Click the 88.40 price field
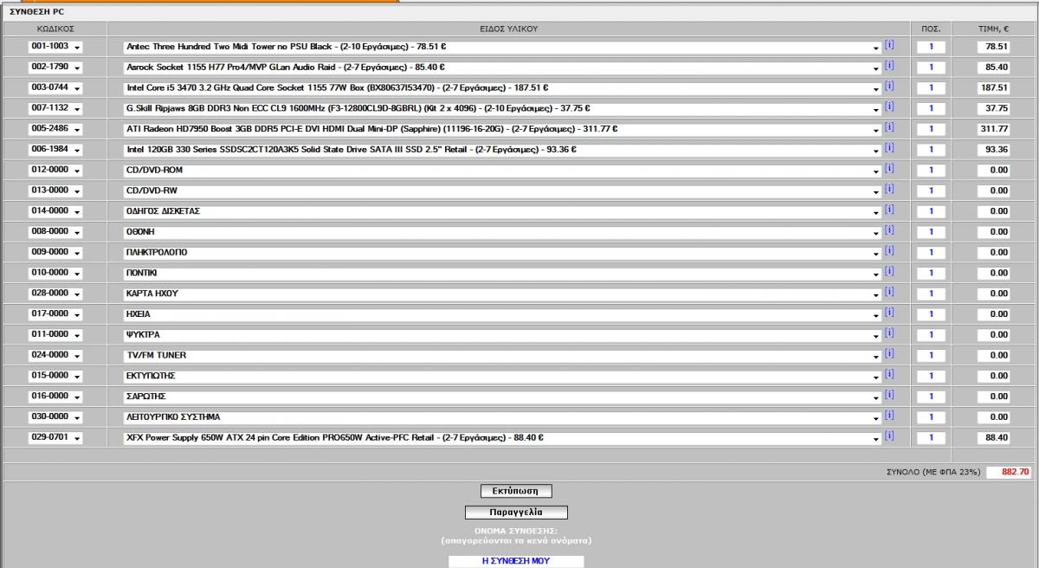This screenshot has height=568, width=1039. click(994, 438)
